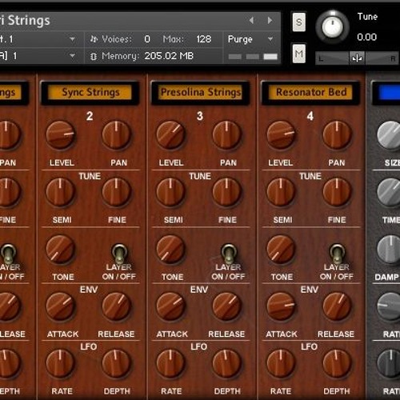This screenshot has height=400, width=400.
Task: Click layer 2 ENV ATTACK knob
Action: pos(60,306)
